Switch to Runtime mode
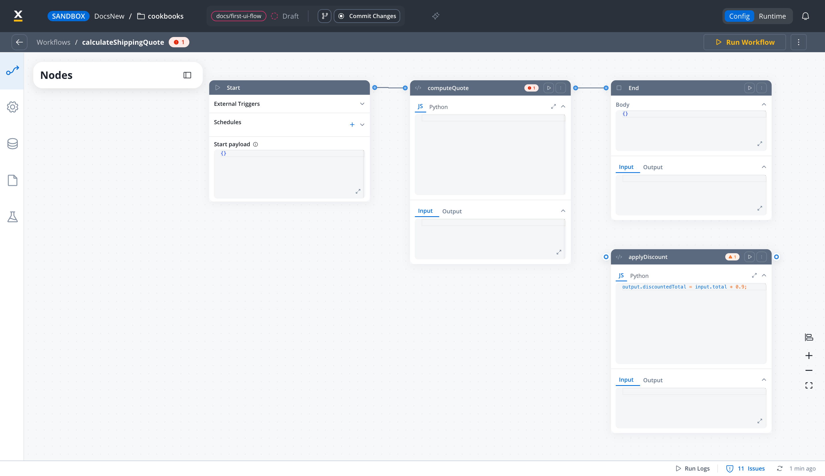Image resolution: width=825 pixels, height=476 pixels. [x=772, y=16]
